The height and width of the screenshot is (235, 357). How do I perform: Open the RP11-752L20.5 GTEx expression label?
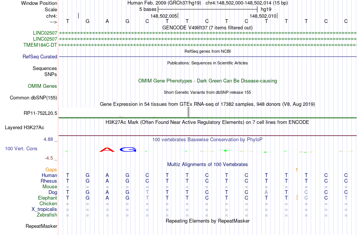point(40,113)
